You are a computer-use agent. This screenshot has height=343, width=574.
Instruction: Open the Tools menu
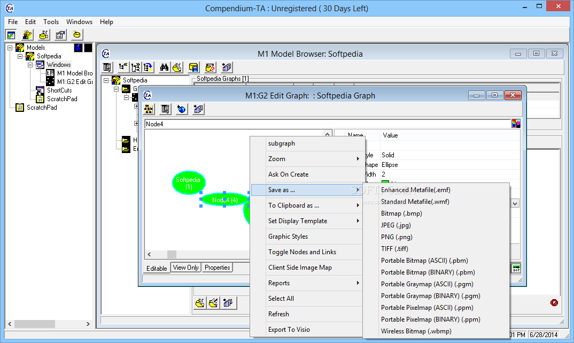pyautogui.click(x=51, y=22)
